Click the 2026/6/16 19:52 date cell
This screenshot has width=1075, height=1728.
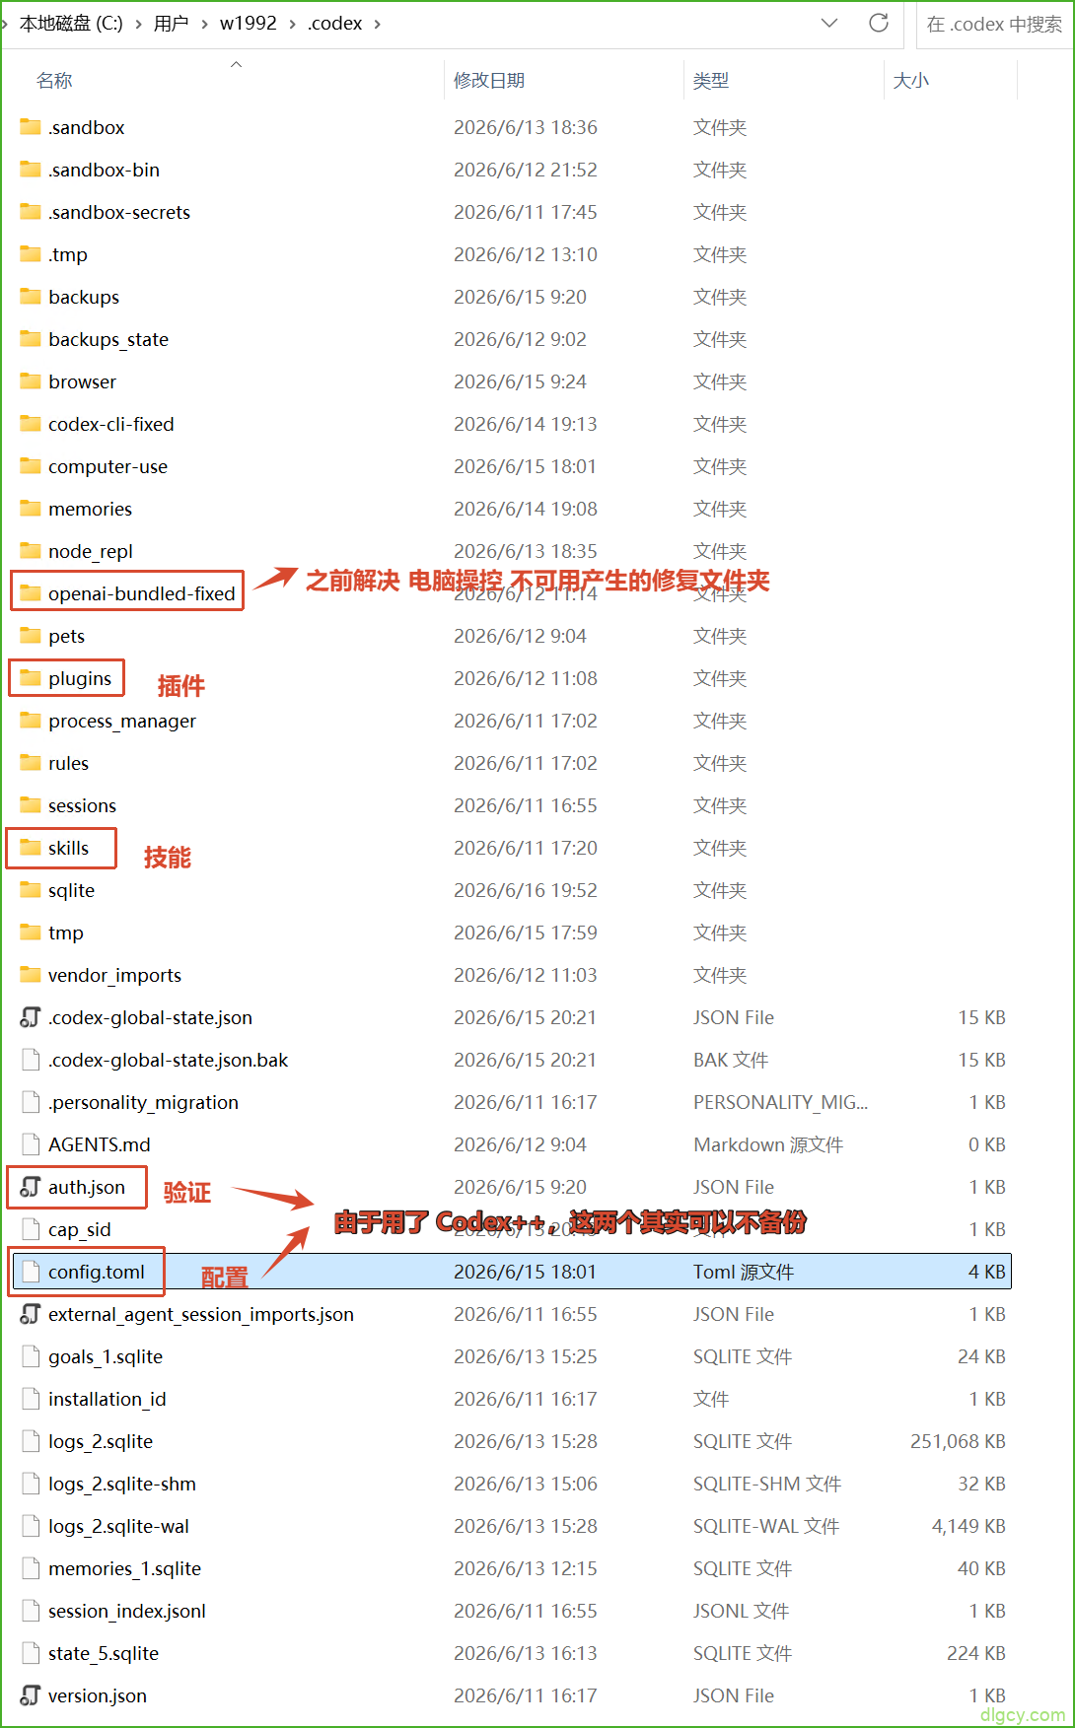[x=526, y=890]
